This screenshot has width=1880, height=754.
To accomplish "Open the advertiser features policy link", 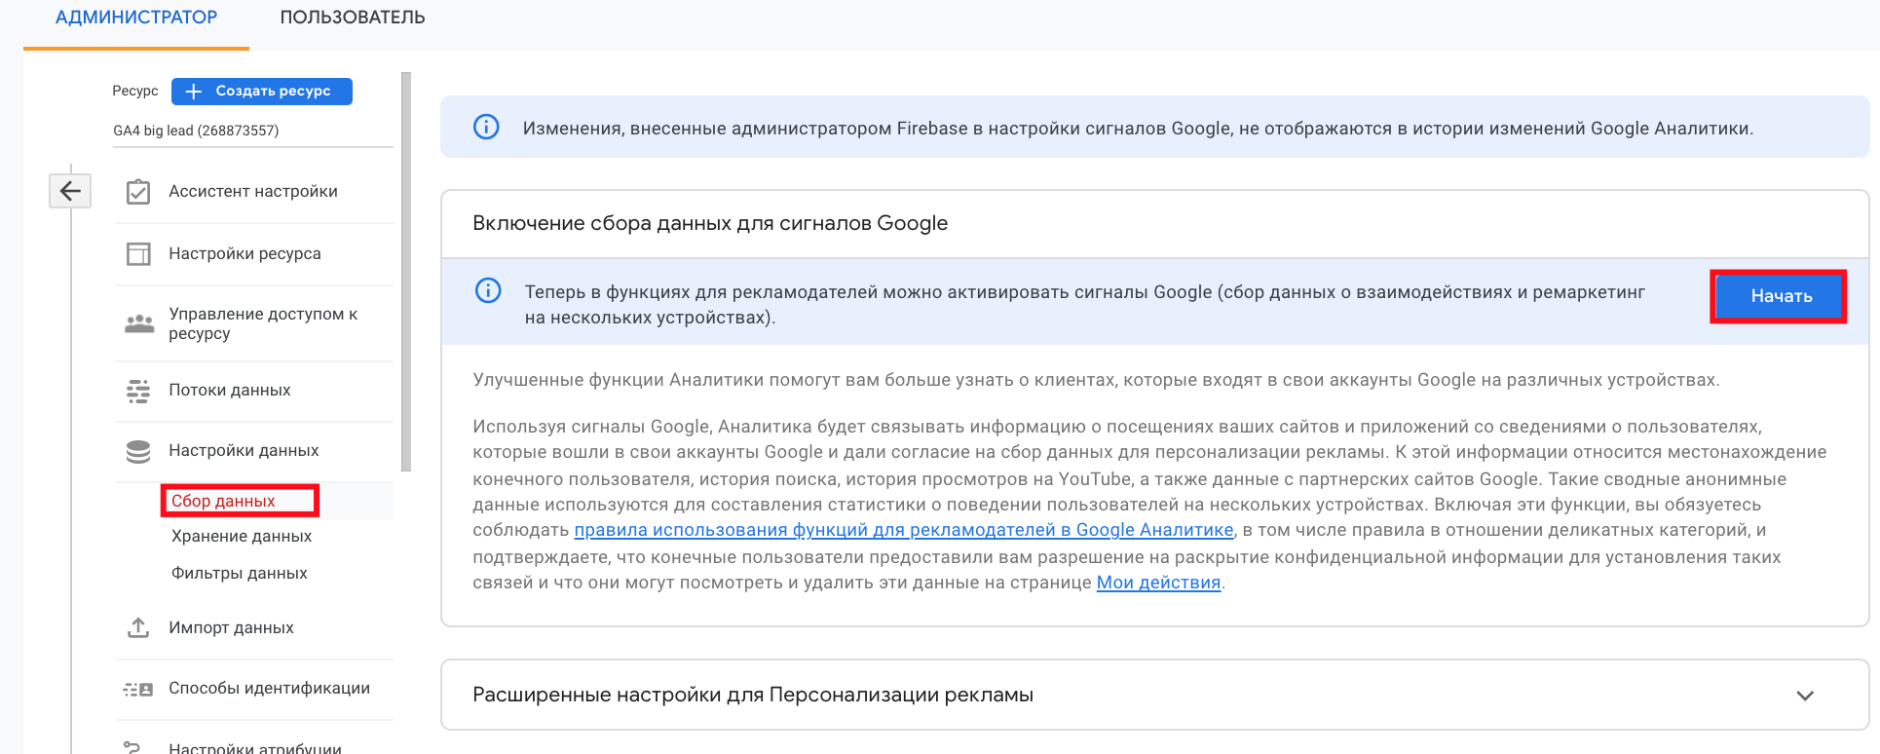I will pos(903,530).
